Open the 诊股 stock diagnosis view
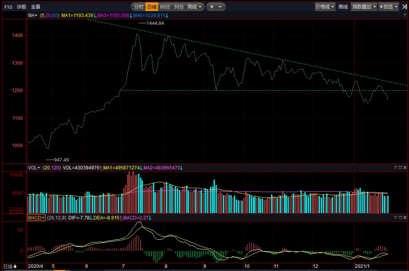Image resolution: width=409 pixels, height=271 pixels. coord(22,7)
